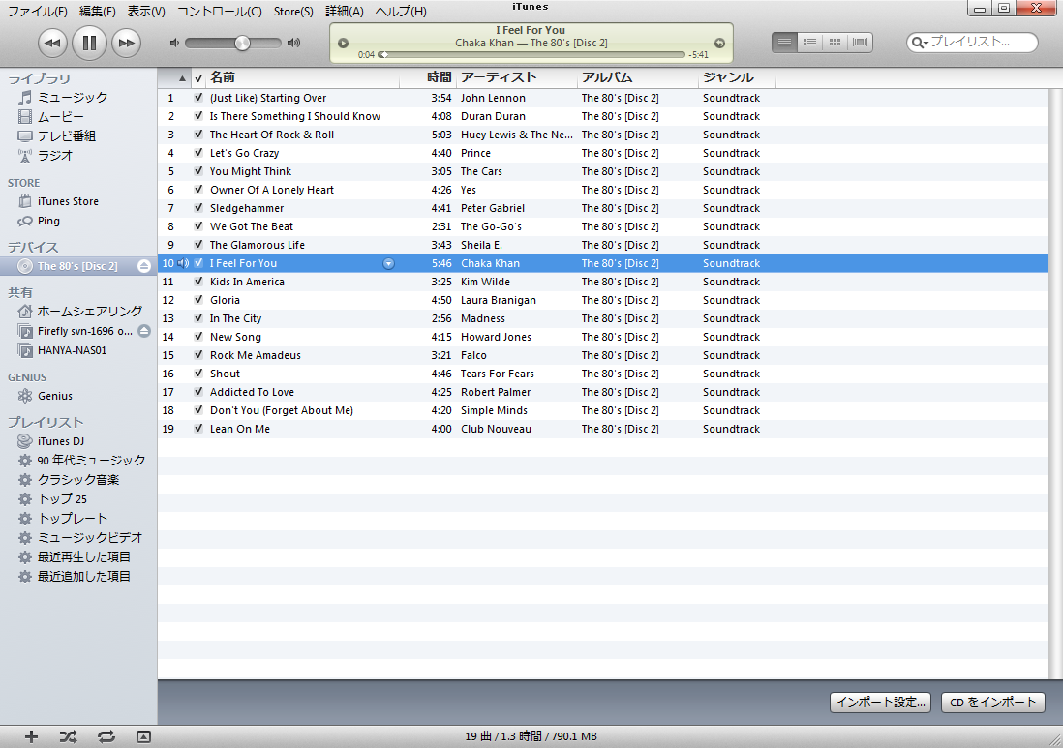The width and height of the screenshot is (1063, 748).
Task: Click the playhead diamond marker at 0:04
Action: click(x=383, y=54)
